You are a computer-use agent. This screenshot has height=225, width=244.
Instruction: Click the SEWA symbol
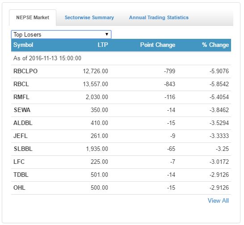click(x=22, y=110)
